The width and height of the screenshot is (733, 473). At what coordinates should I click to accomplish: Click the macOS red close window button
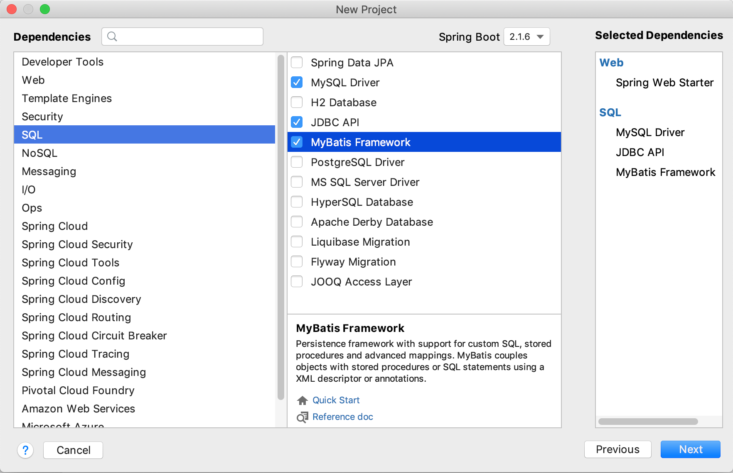tap(12, 9)
